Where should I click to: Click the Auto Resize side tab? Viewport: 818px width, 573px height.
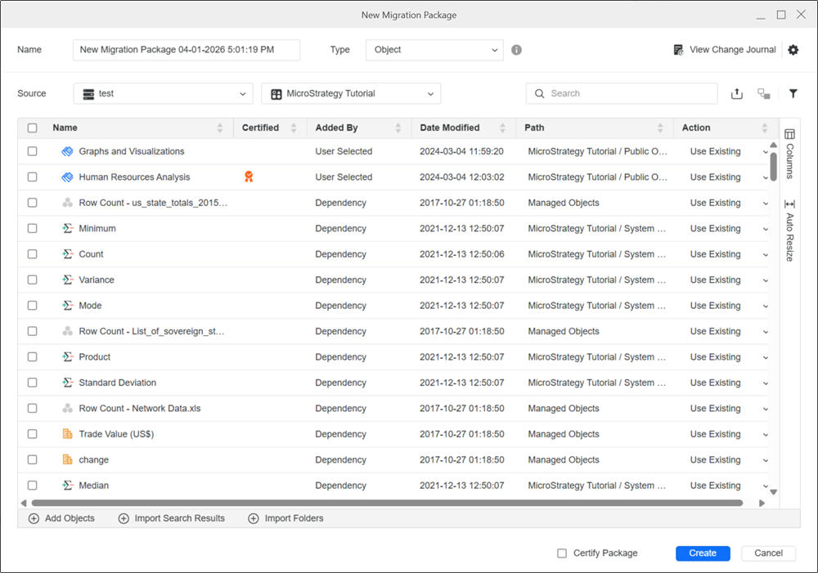(x=789, y=230)
